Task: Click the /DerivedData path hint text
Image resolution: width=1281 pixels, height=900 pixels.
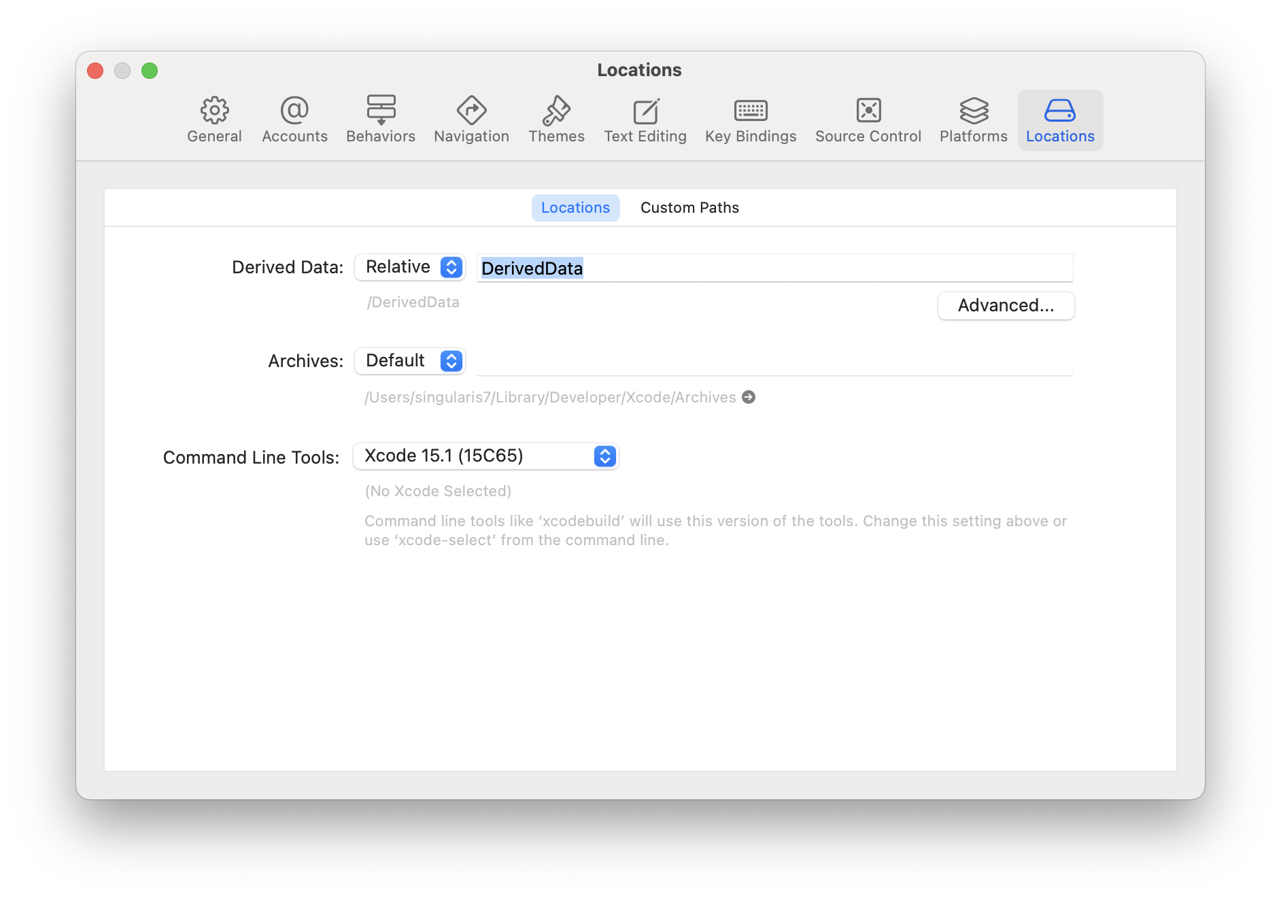Action: pos(413,302)
